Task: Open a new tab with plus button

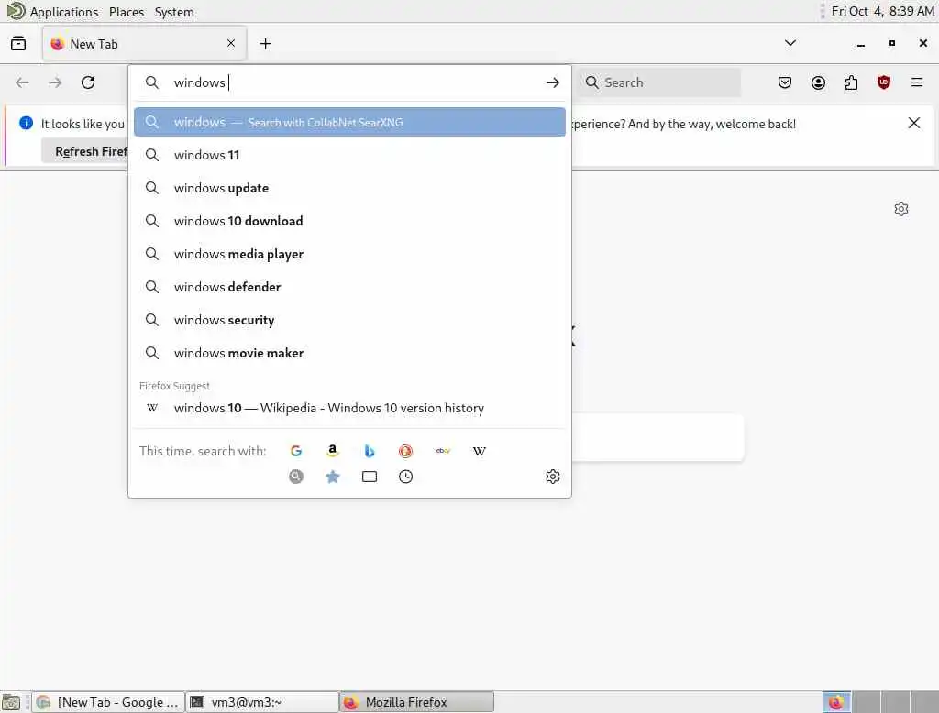Action: 265,44
